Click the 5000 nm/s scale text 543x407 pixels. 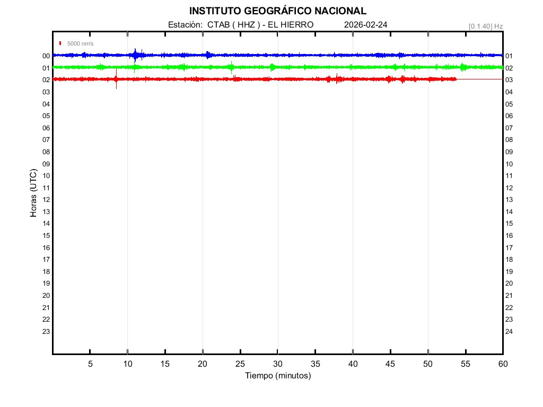(80, 43)
